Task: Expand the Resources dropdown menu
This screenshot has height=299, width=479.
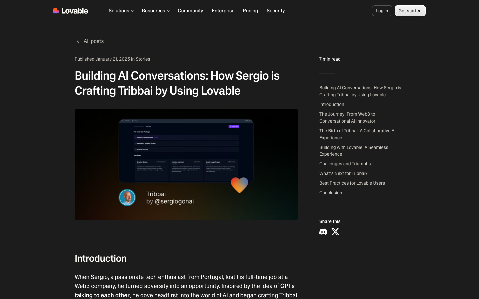Action: [x=156, y=11]
